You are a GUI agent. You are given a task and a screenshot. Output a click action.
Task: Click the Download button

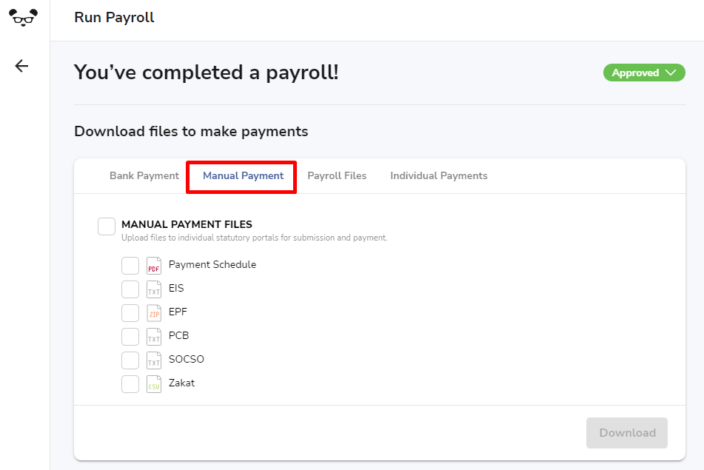[x=627, y=433]
